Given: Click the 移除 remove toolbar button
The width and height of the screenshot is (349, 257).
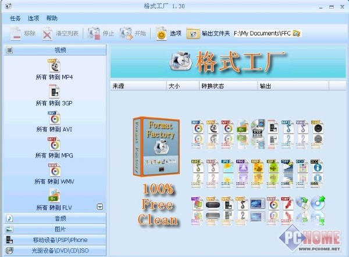Looking at the screenshot, I should (23, 34).
